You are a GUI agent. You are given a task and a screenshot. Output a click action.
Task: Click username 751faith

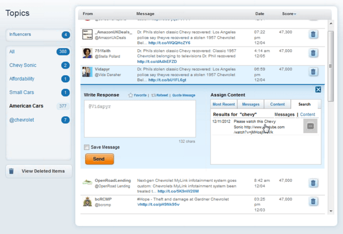click(x=103, y=50)
